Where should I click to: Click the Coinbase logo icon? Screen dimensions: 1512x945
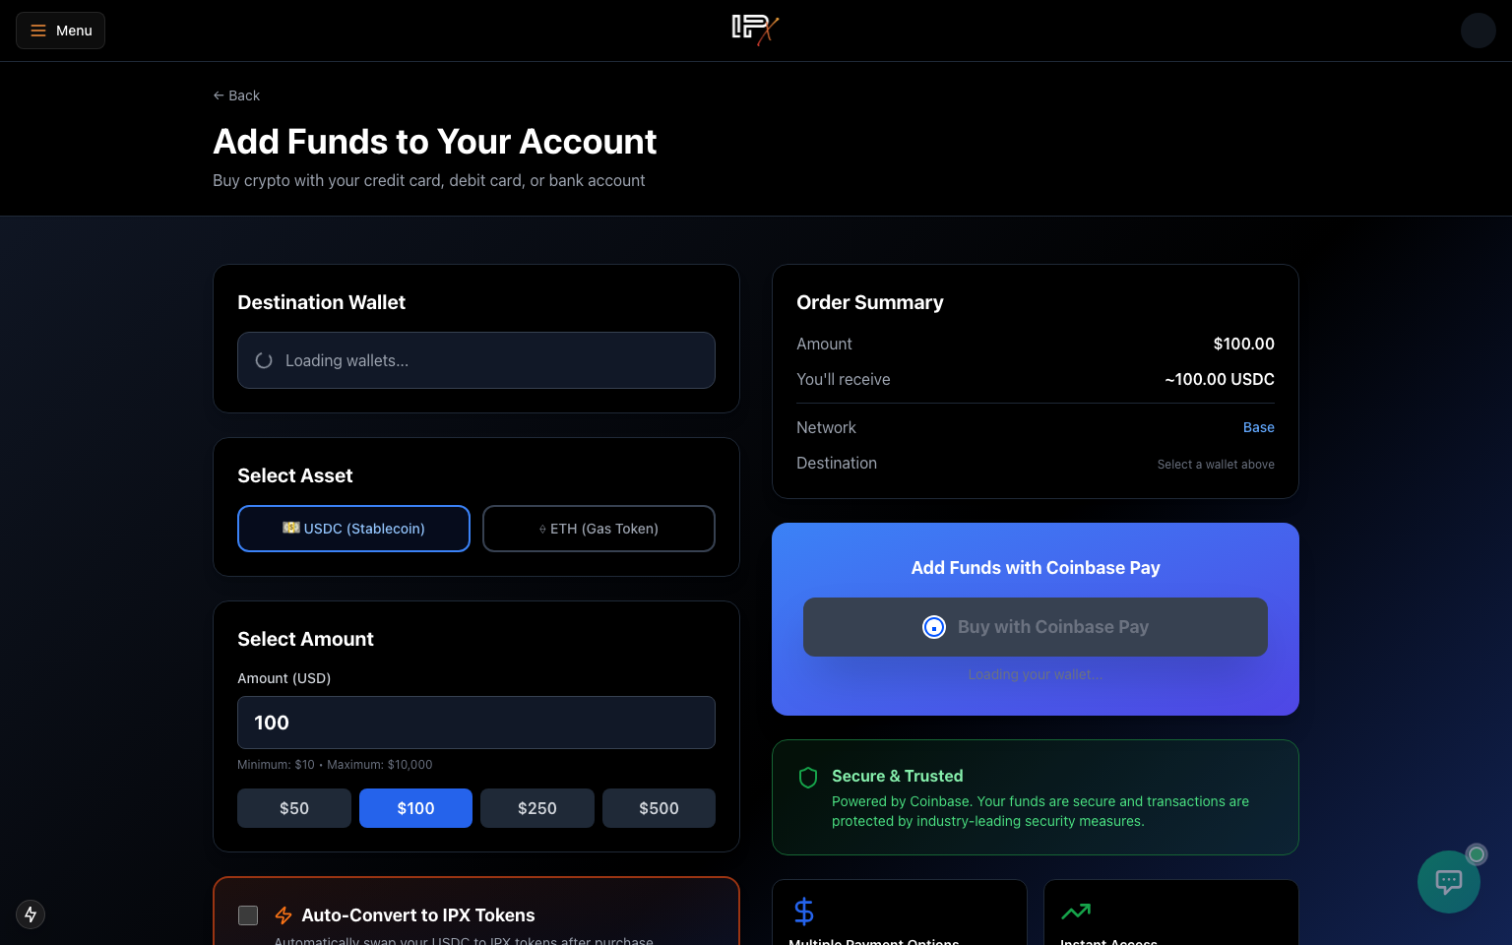coord(934,627)
